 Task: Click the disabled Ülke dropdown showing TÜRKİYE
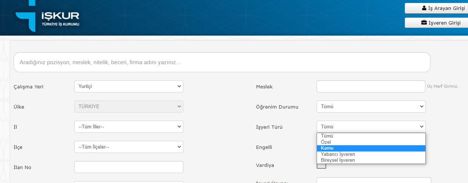coord(129,107)
